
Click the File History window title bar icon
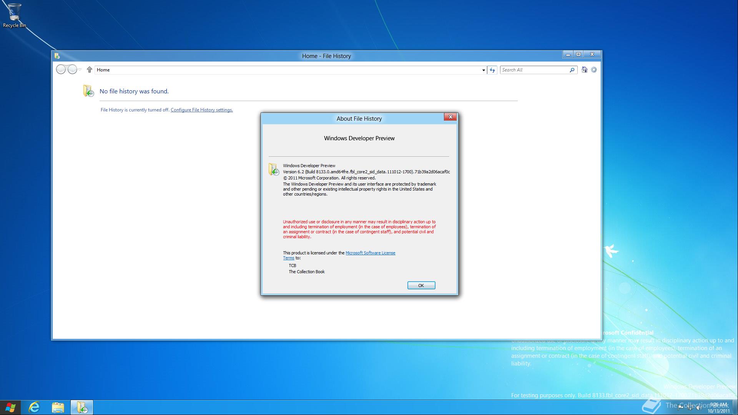[57, 56]
